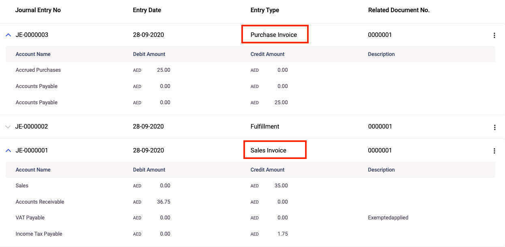The width and height of the screenshot is (505, 247).
Task: Click the Accounts Receivable account row
Action: (x=40, y=202)
